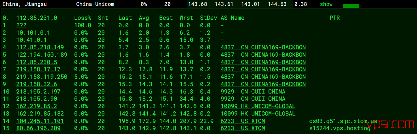Open IP link 112.85.230.5
Image resolution: width=417 pixels, height=134 pixels.
(37, 62)
